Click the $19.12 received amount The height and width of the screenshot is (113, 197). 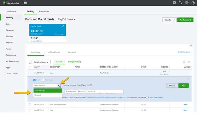click(x=166, y=72)
